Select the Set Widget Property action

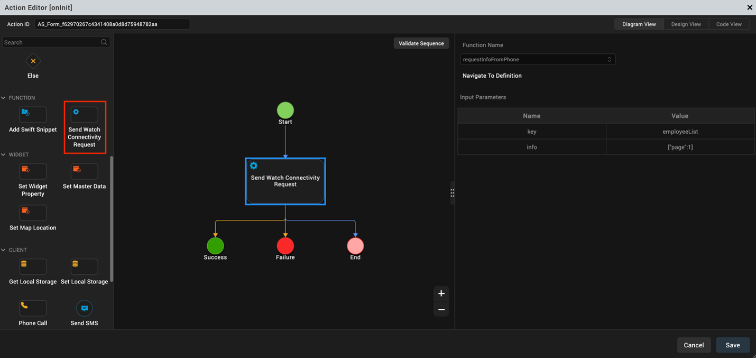tap(33, 171)
